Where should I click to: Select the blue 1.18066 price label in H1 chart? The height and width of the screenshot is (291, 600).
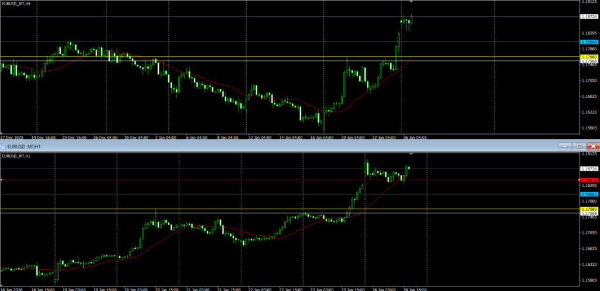click(x=588, y=194)
